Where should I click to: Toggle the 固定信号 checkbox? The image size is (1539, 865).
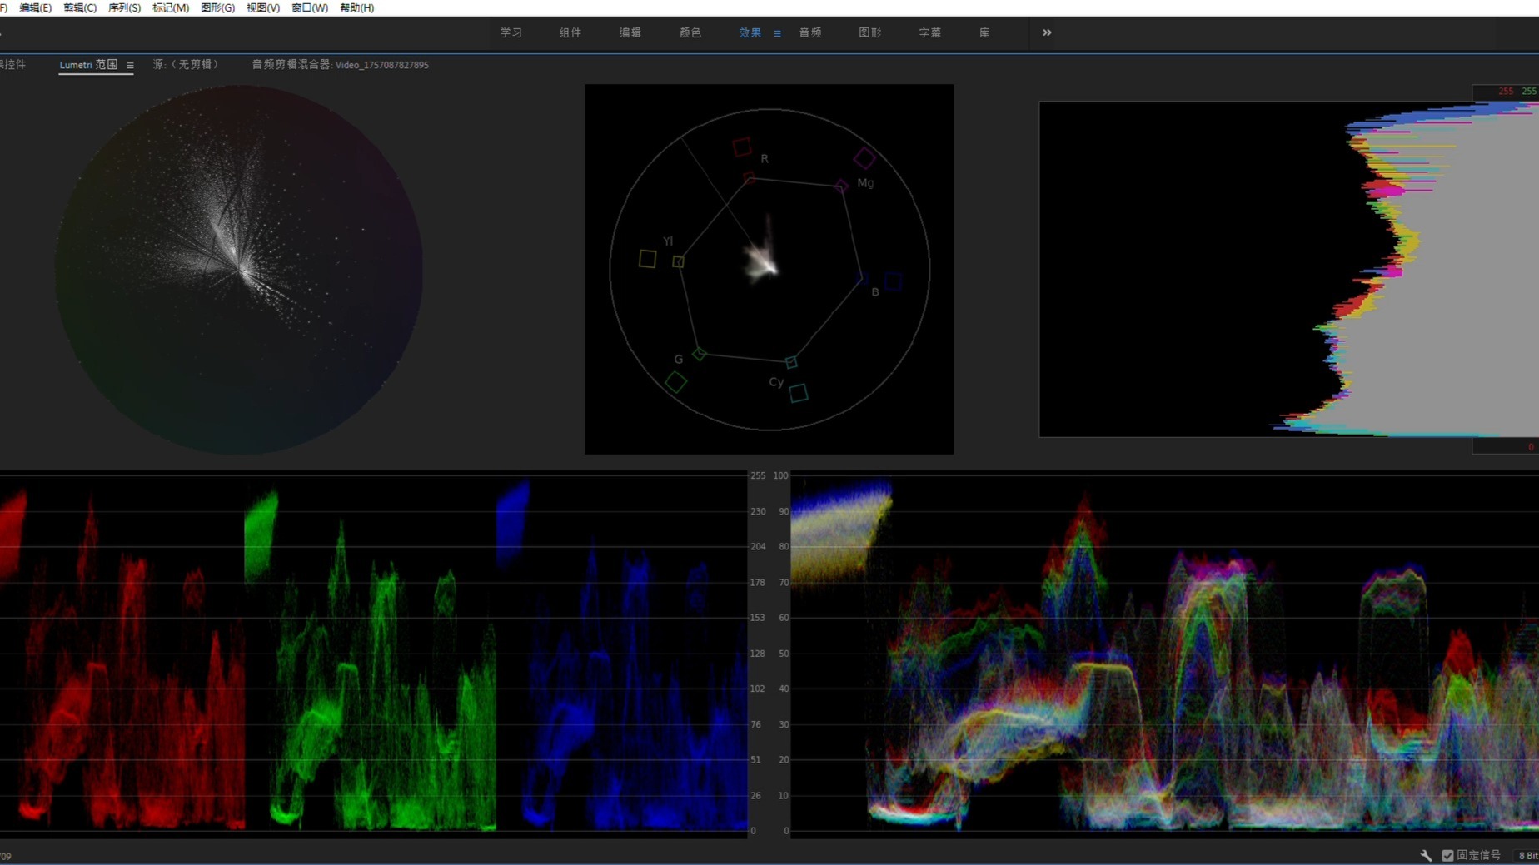tap(1447, 855)
